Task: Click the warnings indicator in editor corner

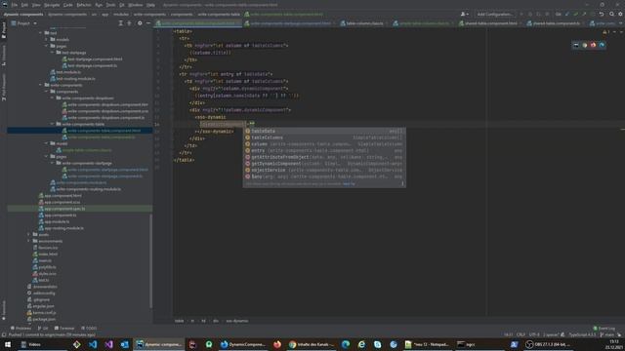Action: pos(605,32)
